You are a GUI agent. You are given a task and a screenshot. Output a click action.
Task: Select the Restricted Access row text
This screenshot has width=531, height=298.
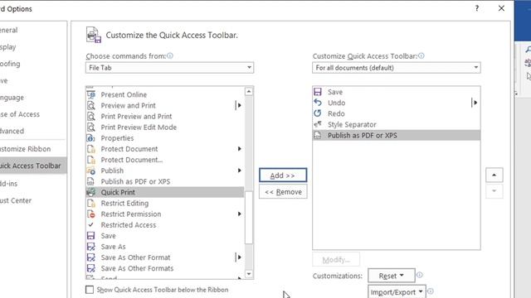pos(129,224)
